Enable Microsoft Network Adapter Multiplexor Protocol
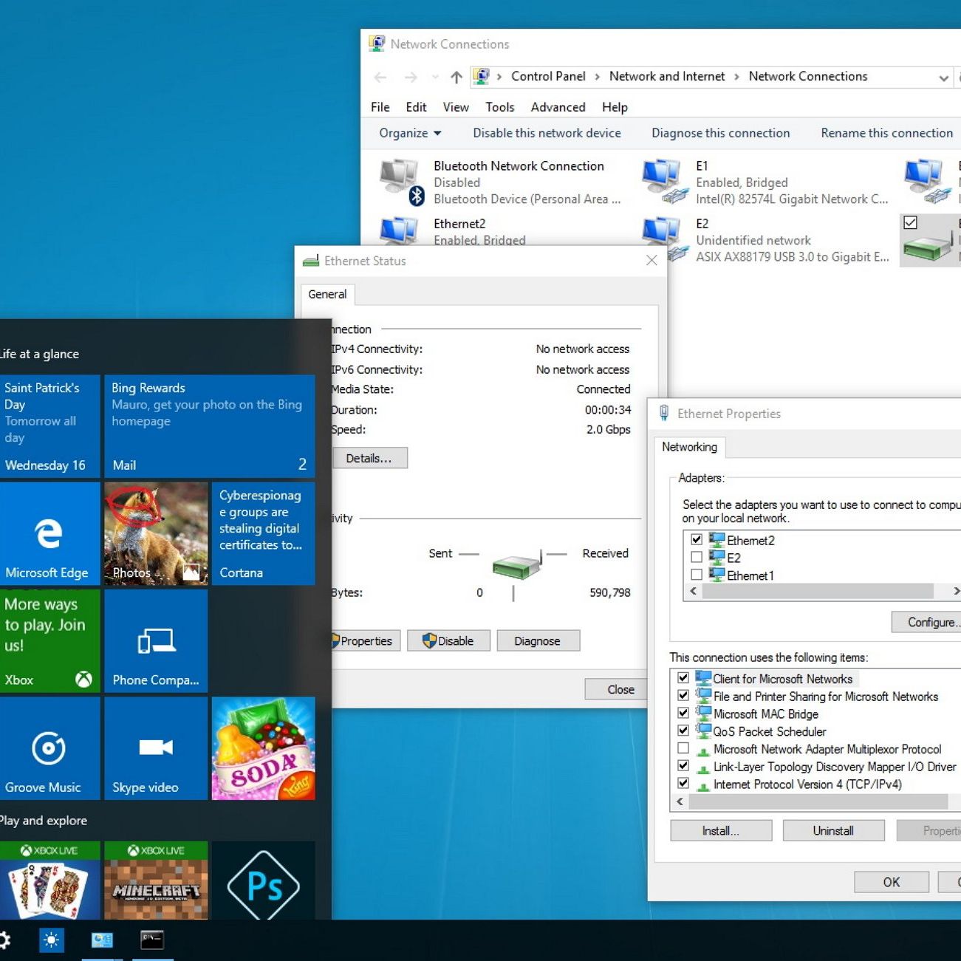961x961 pixels. [x=683, y=749]
